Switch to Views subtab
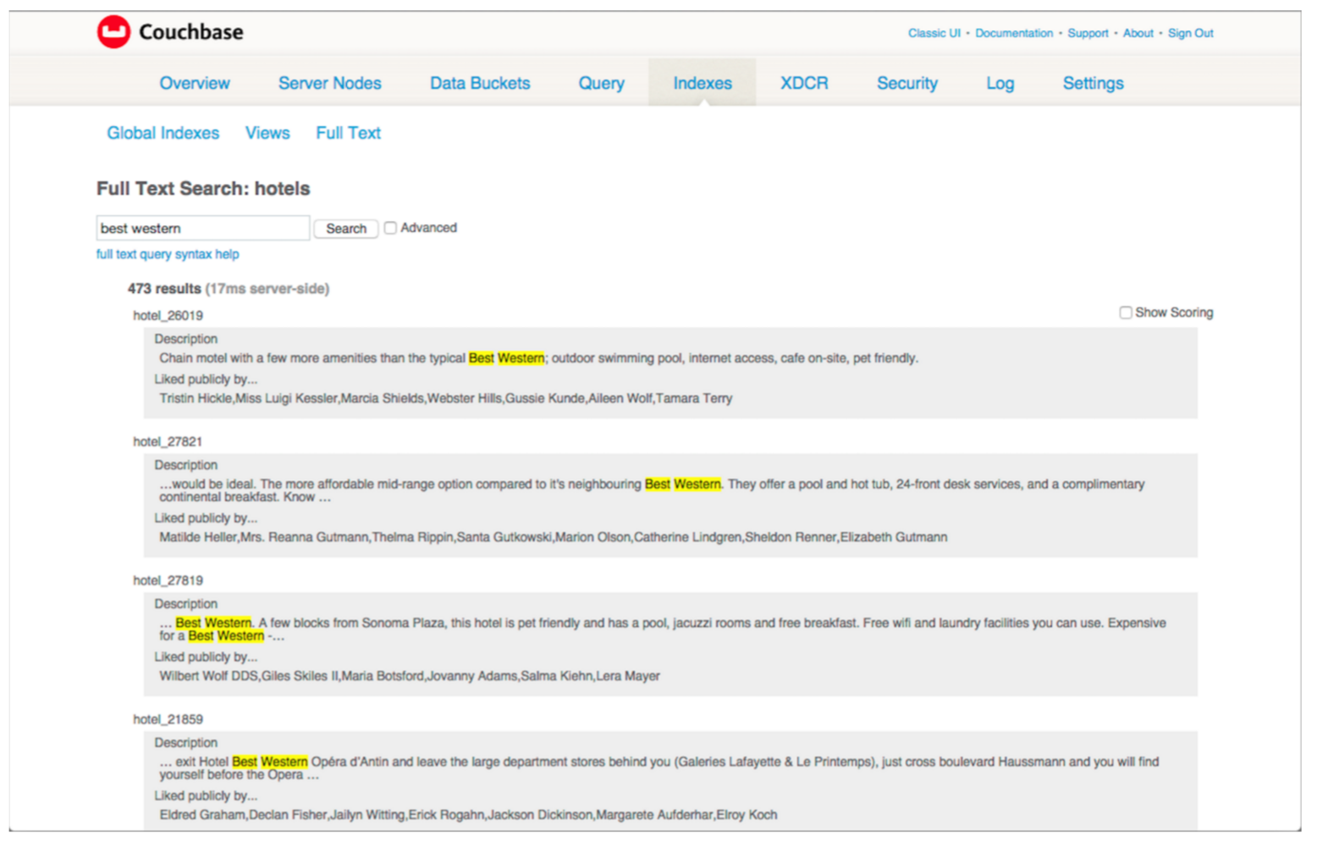1317x843 pixels. pos(267,133)
